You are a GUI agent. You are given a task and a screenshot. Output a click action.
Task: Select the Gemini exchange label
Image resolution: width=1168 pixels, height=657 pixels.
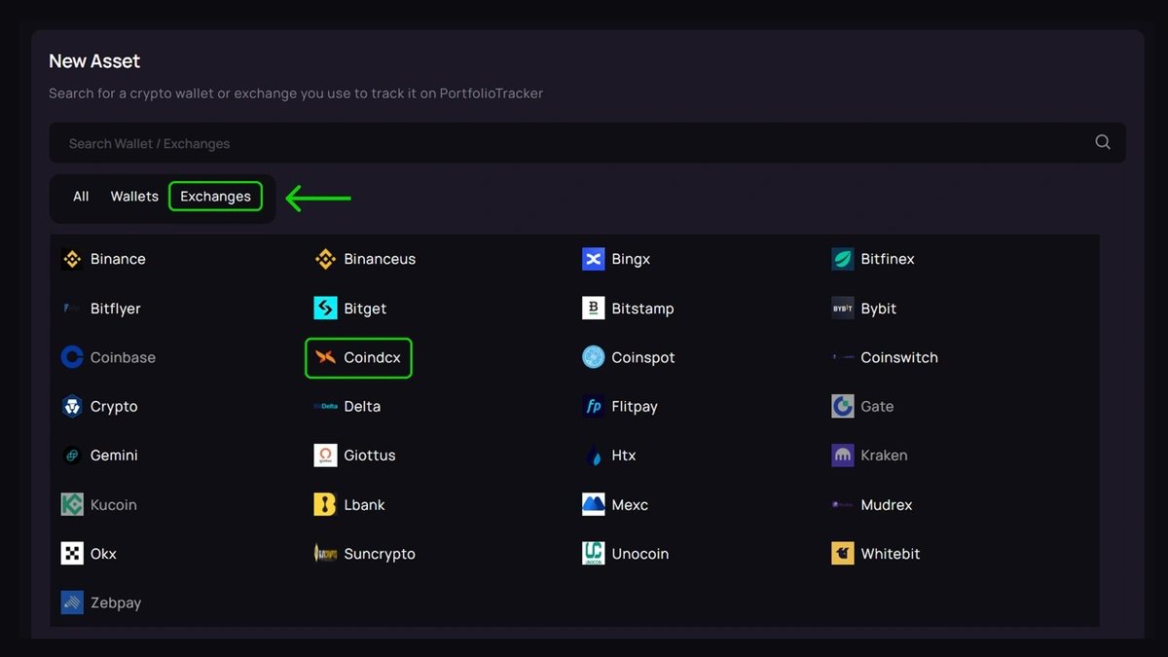coord(114,456)
